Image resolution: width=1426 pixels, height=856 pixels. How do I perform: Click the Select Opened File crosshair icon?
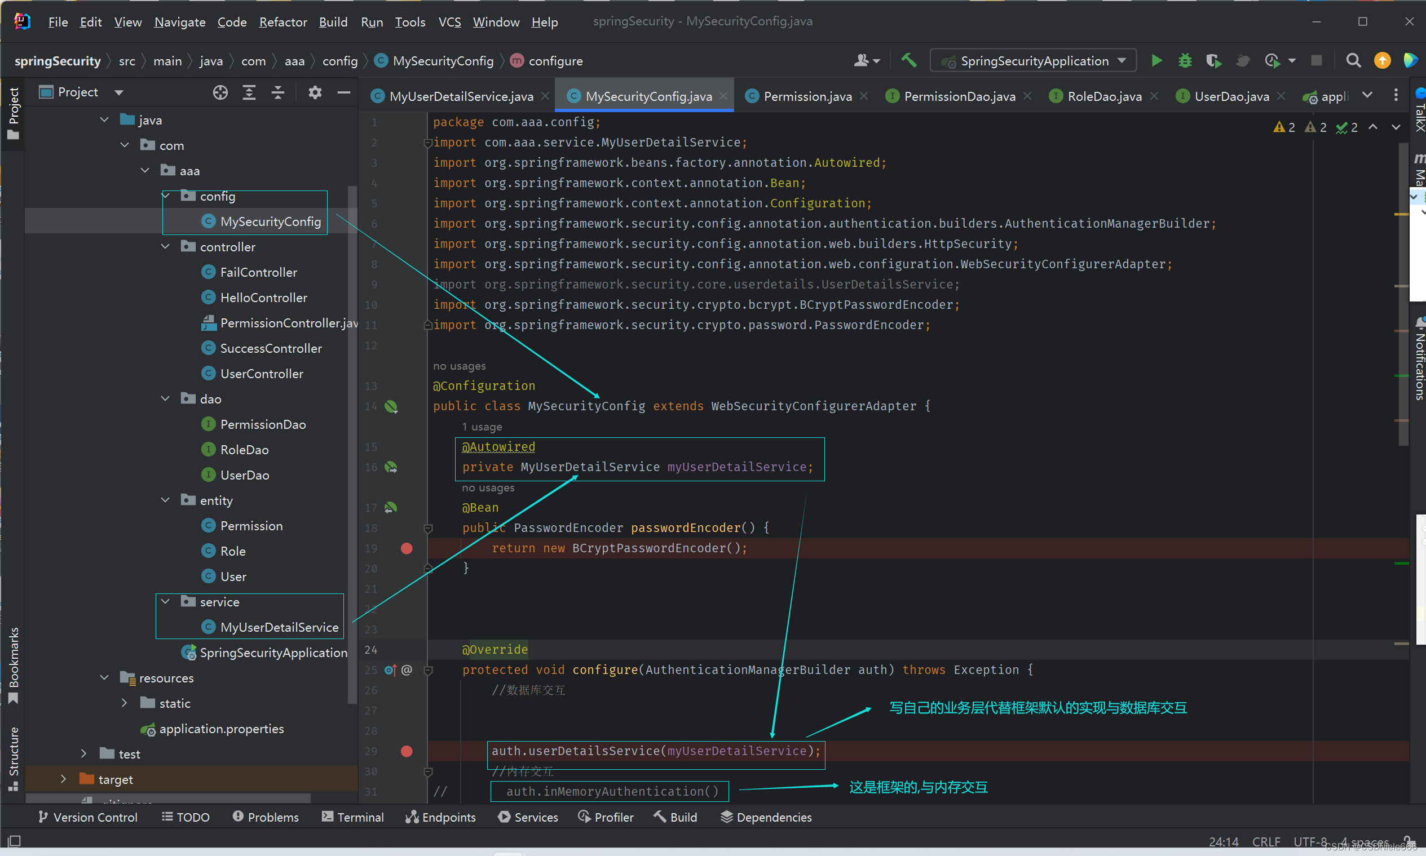click(220, 92)
